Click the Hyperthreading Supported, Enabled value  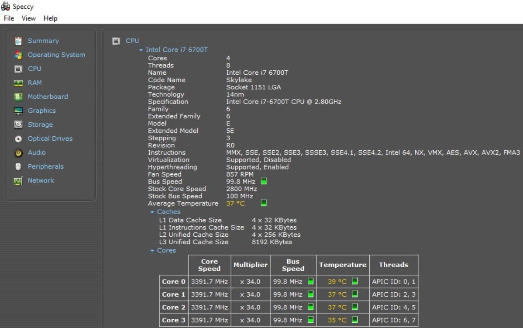(x=258, y=167)
